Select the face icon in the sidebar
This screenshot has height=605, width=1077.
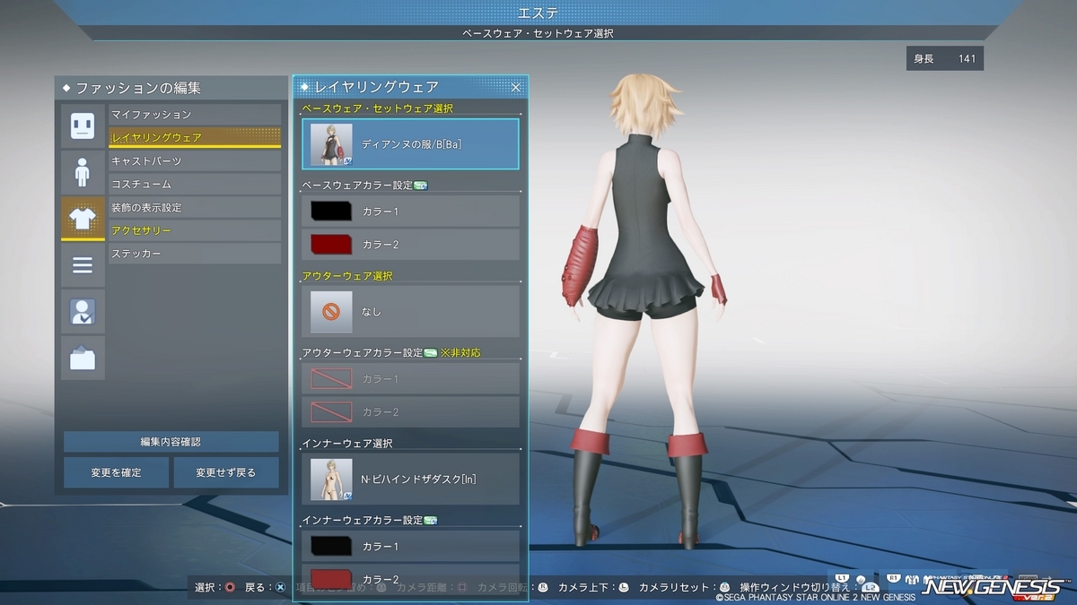[x=83, y=126]
